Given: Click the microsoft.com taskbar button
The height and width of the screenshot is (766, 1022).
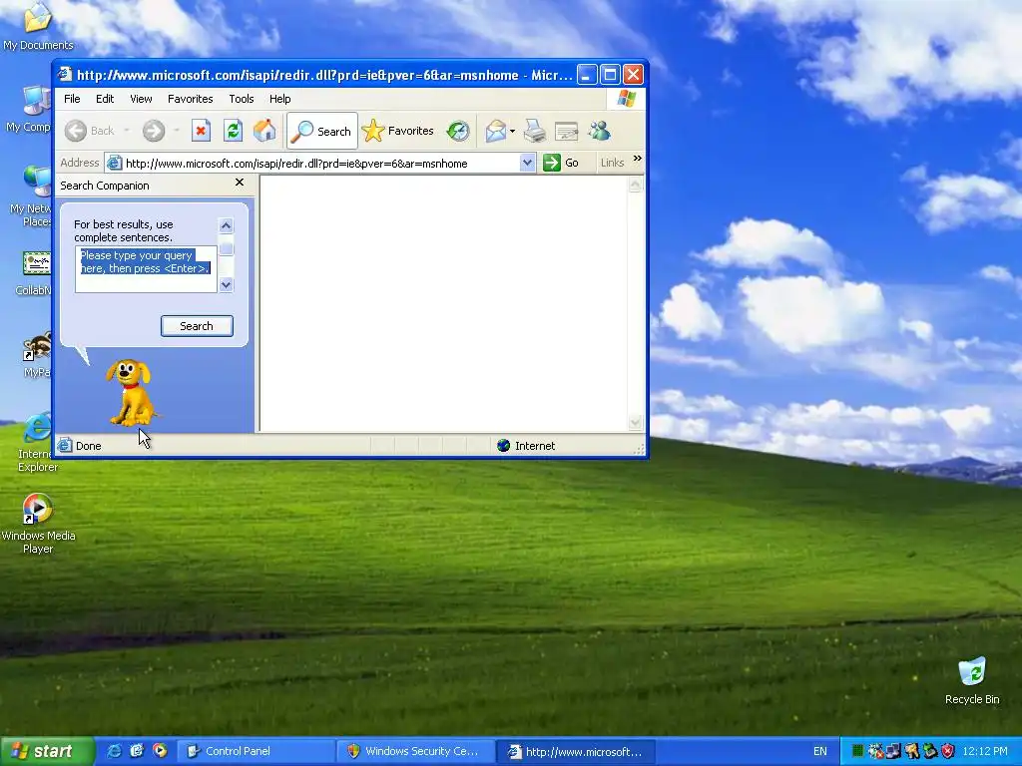Looking at the screenshot, I should pos(576,752).
